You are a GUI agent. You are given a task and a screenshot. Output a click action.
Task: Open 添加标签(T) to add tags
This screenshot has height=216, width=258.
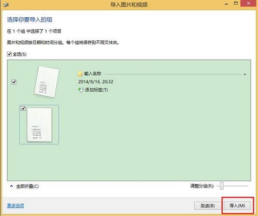click(96, 90)
